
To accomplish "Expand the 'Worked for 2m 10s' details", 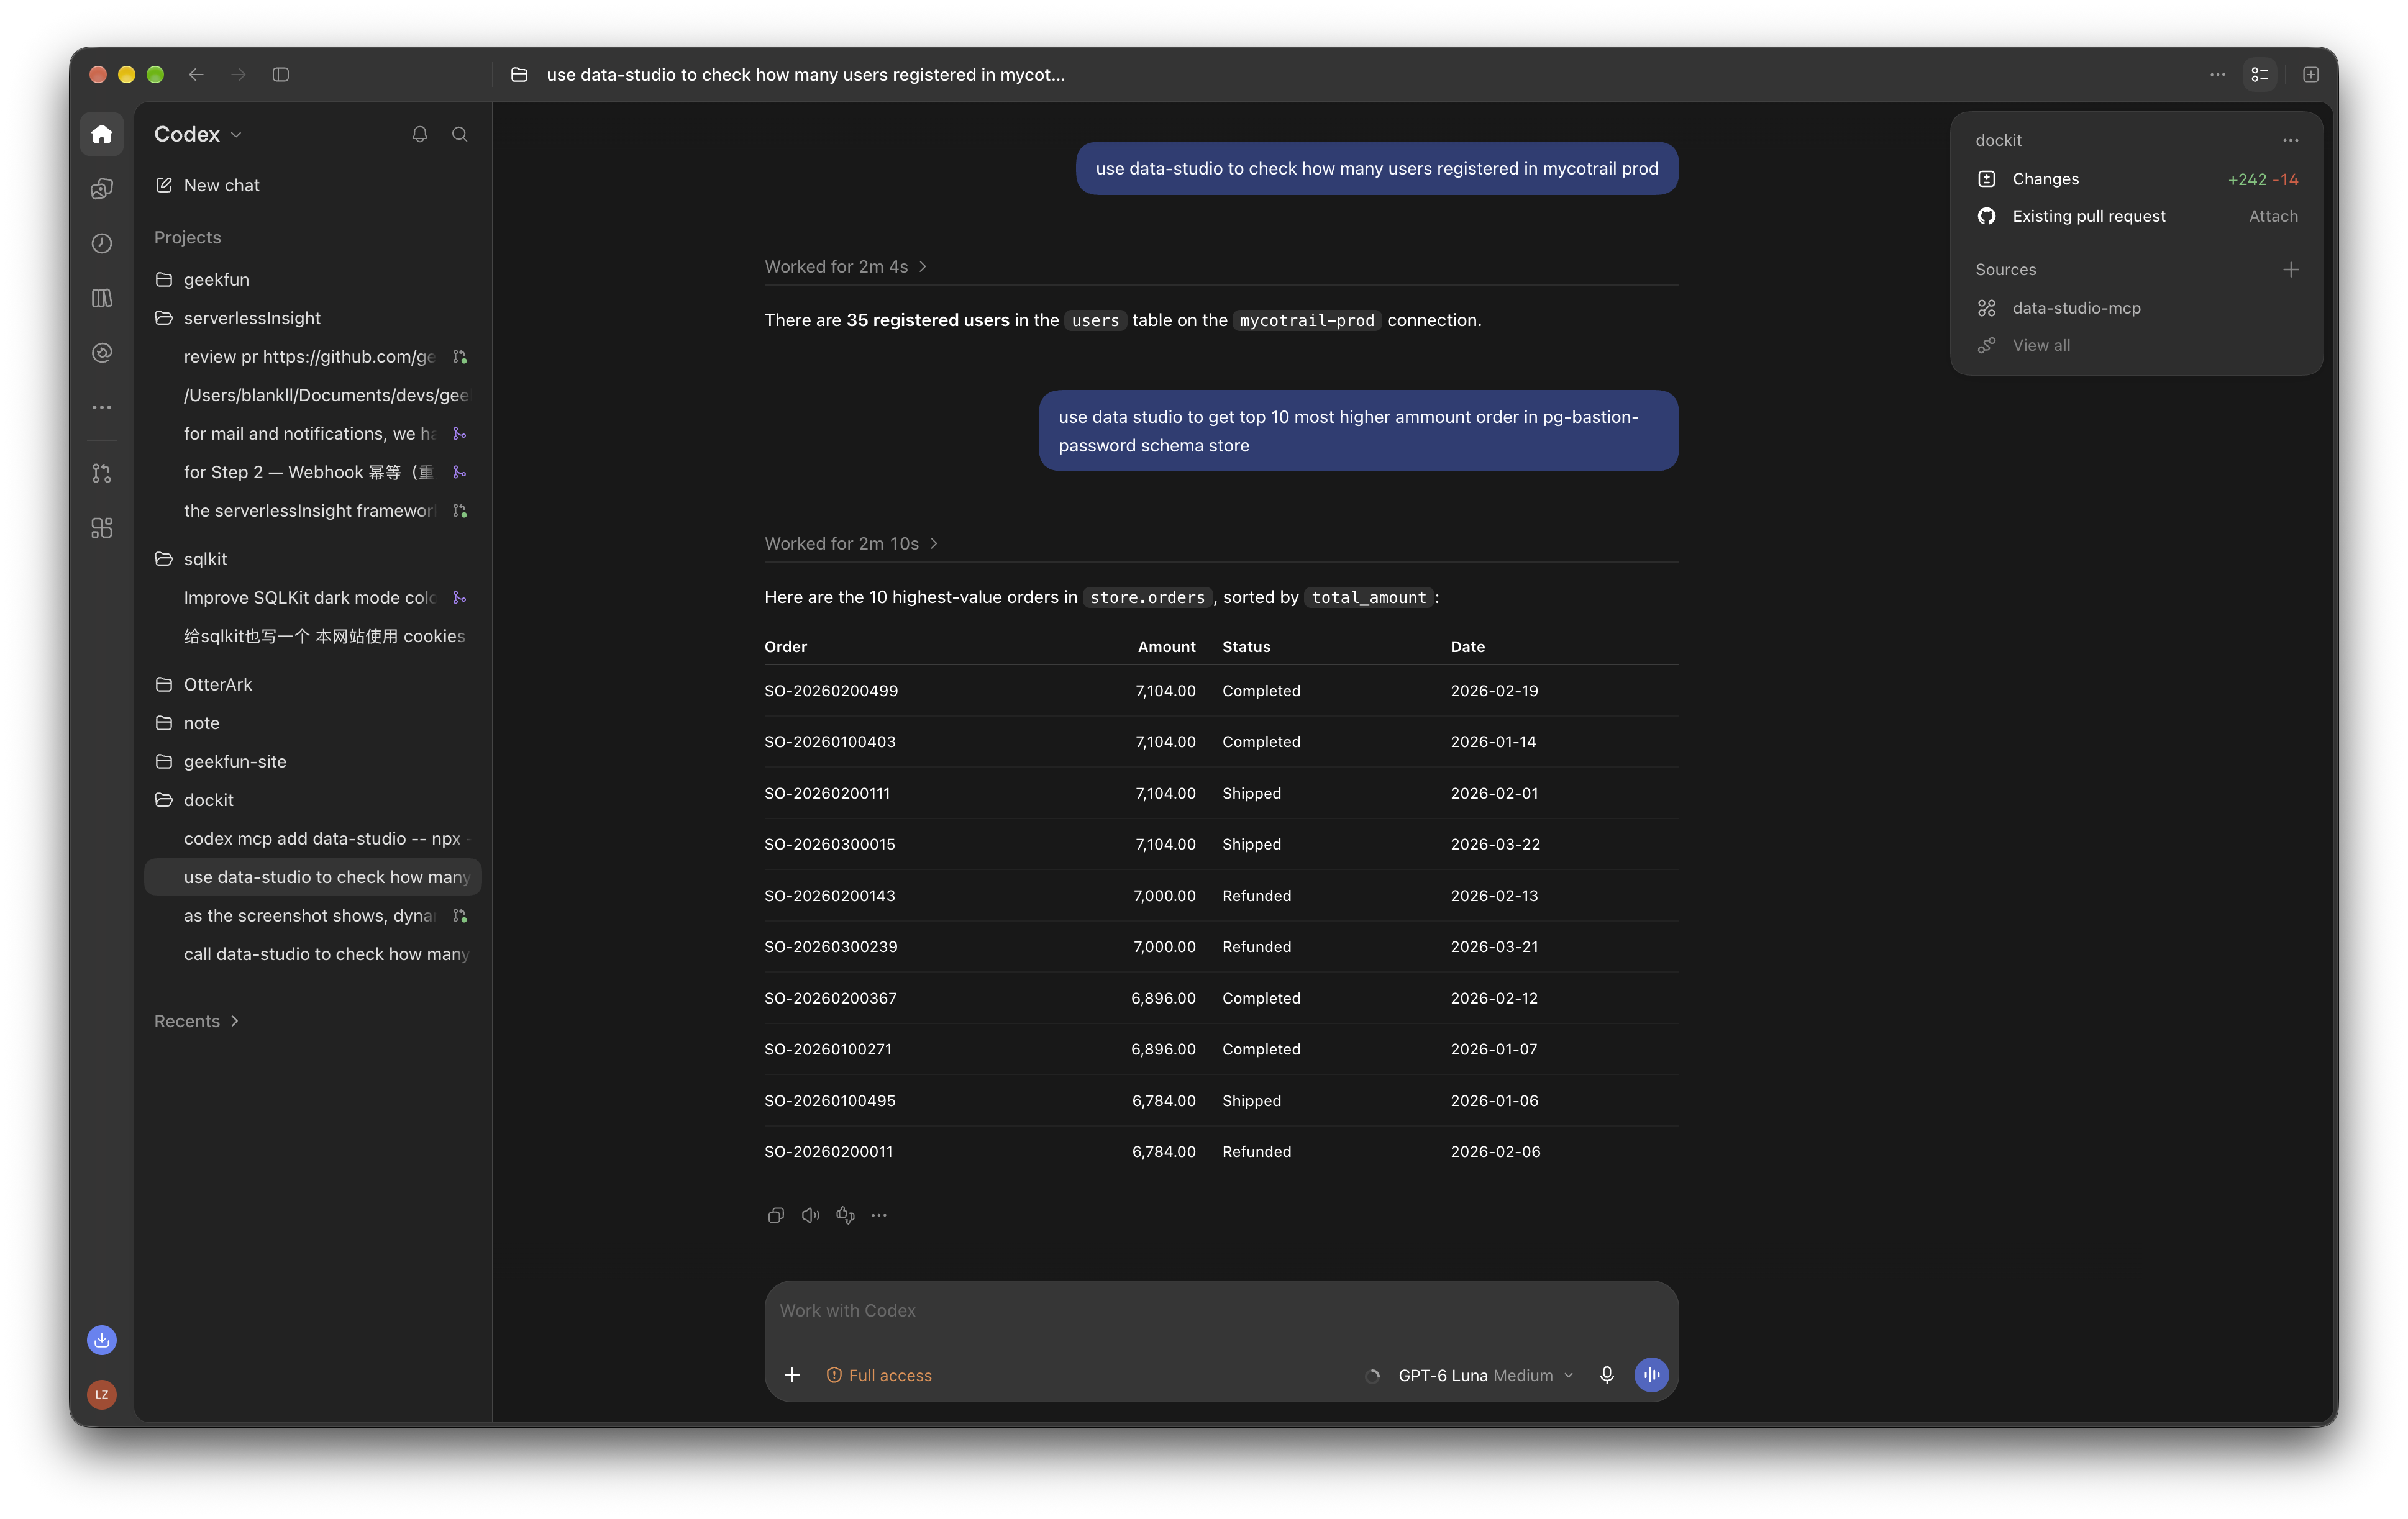I will (851, 543).
